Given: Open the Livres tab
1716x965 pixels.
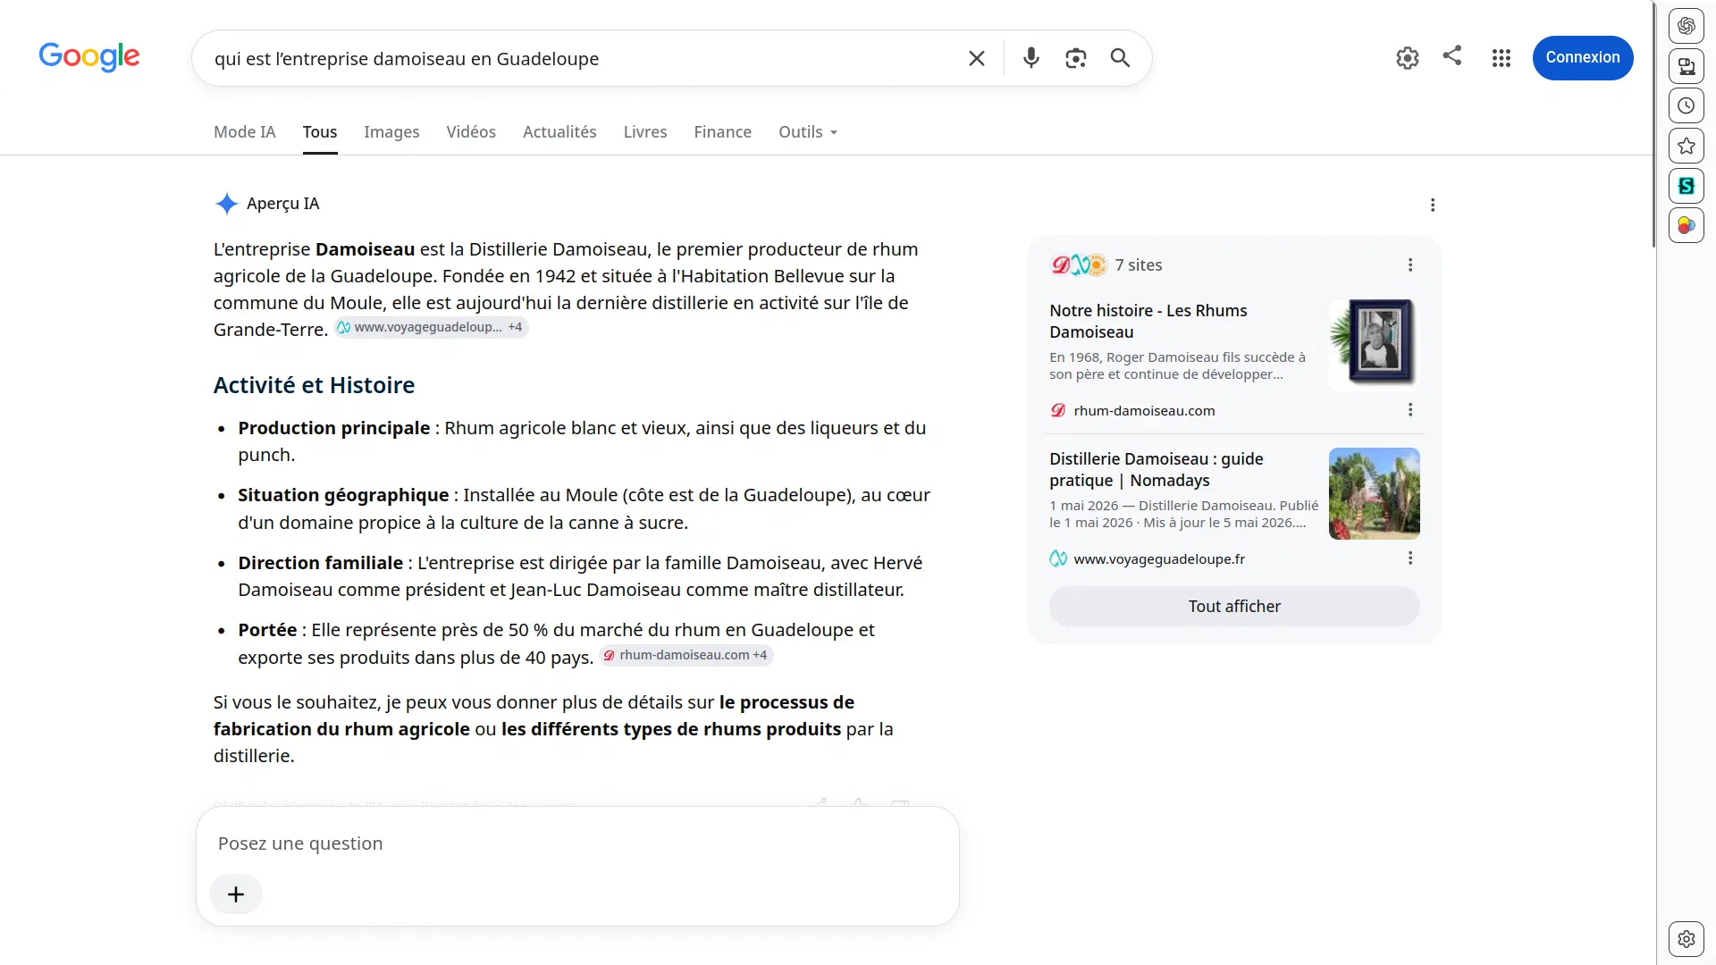Looking at the screenshot, I should coord(645,132).
